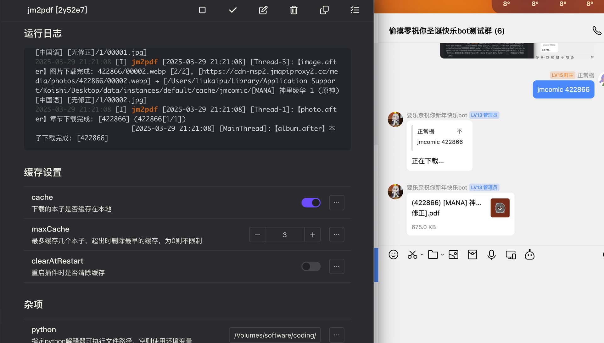Click the duplicate config copy icon
Viewport: 604px width, 343px height.
click(x=324, y=10)
